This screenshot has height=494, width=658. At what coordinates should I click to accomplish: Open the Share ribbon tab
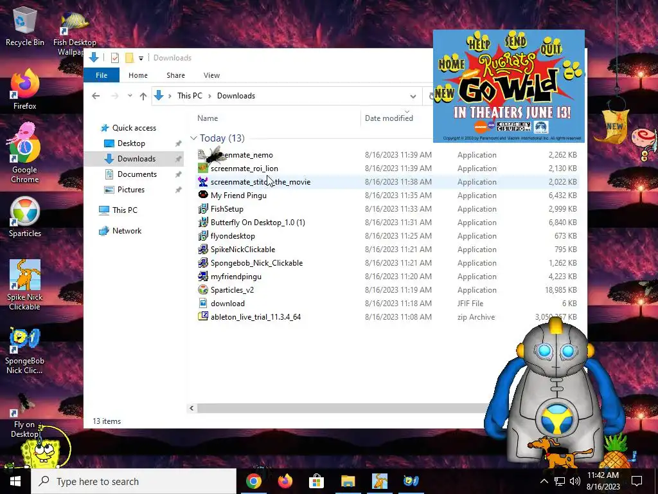coord(175,75)
